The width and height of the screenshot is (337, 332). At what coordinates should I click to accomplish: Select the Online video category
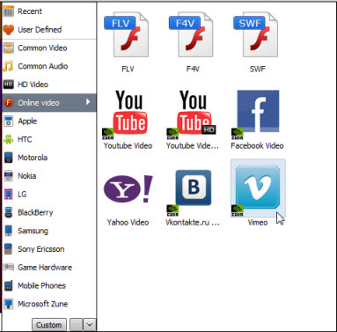click(49, 103)
